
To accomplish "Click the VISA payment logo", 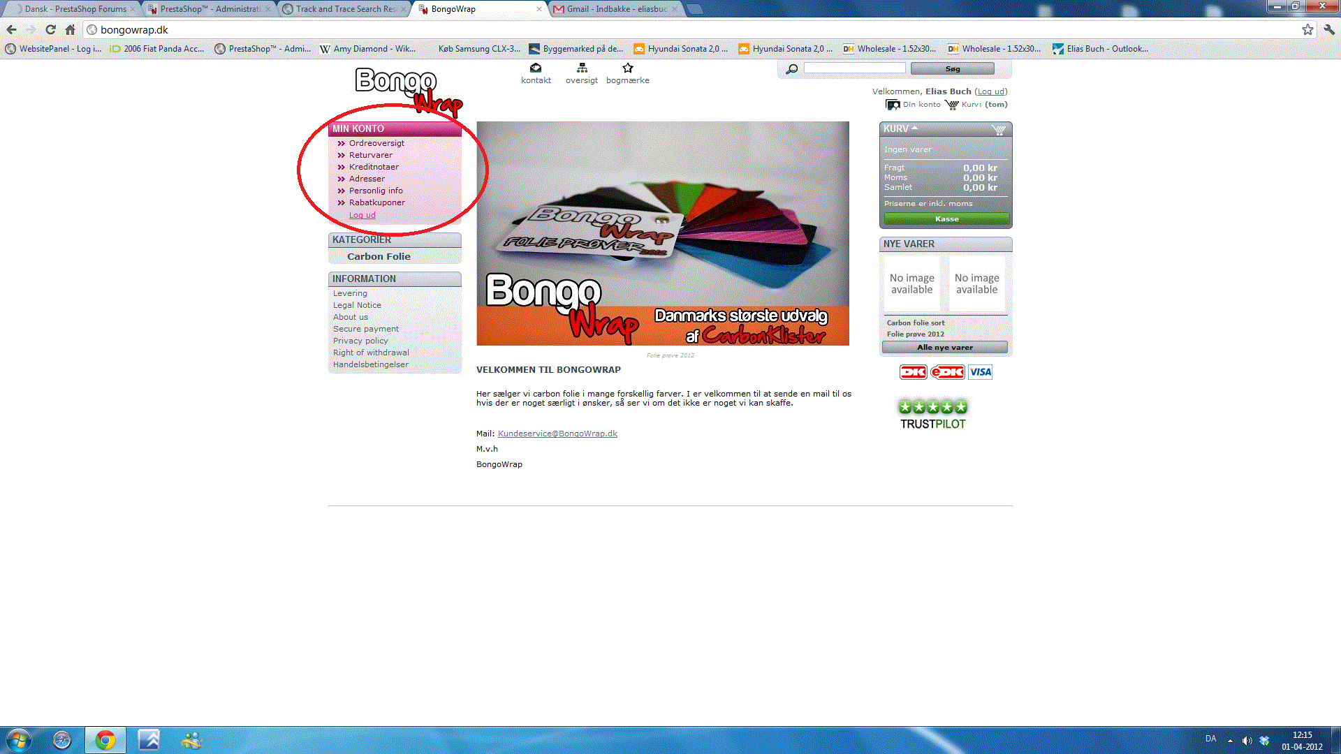I will point(980,372).
